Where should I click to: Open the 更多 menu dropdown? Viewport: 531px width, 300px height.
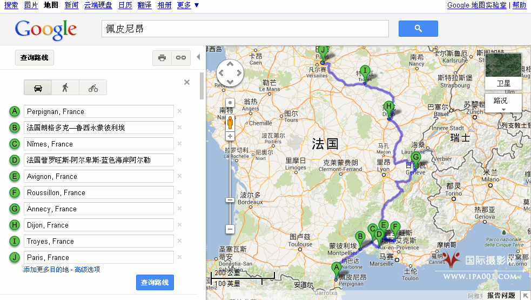click(188, 5)
